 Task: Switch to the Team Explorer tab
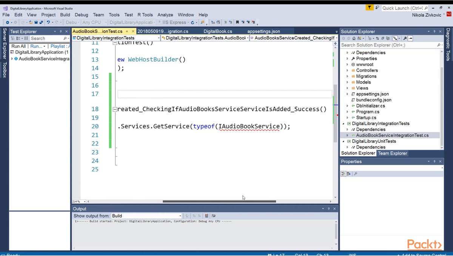click(393, 153)
